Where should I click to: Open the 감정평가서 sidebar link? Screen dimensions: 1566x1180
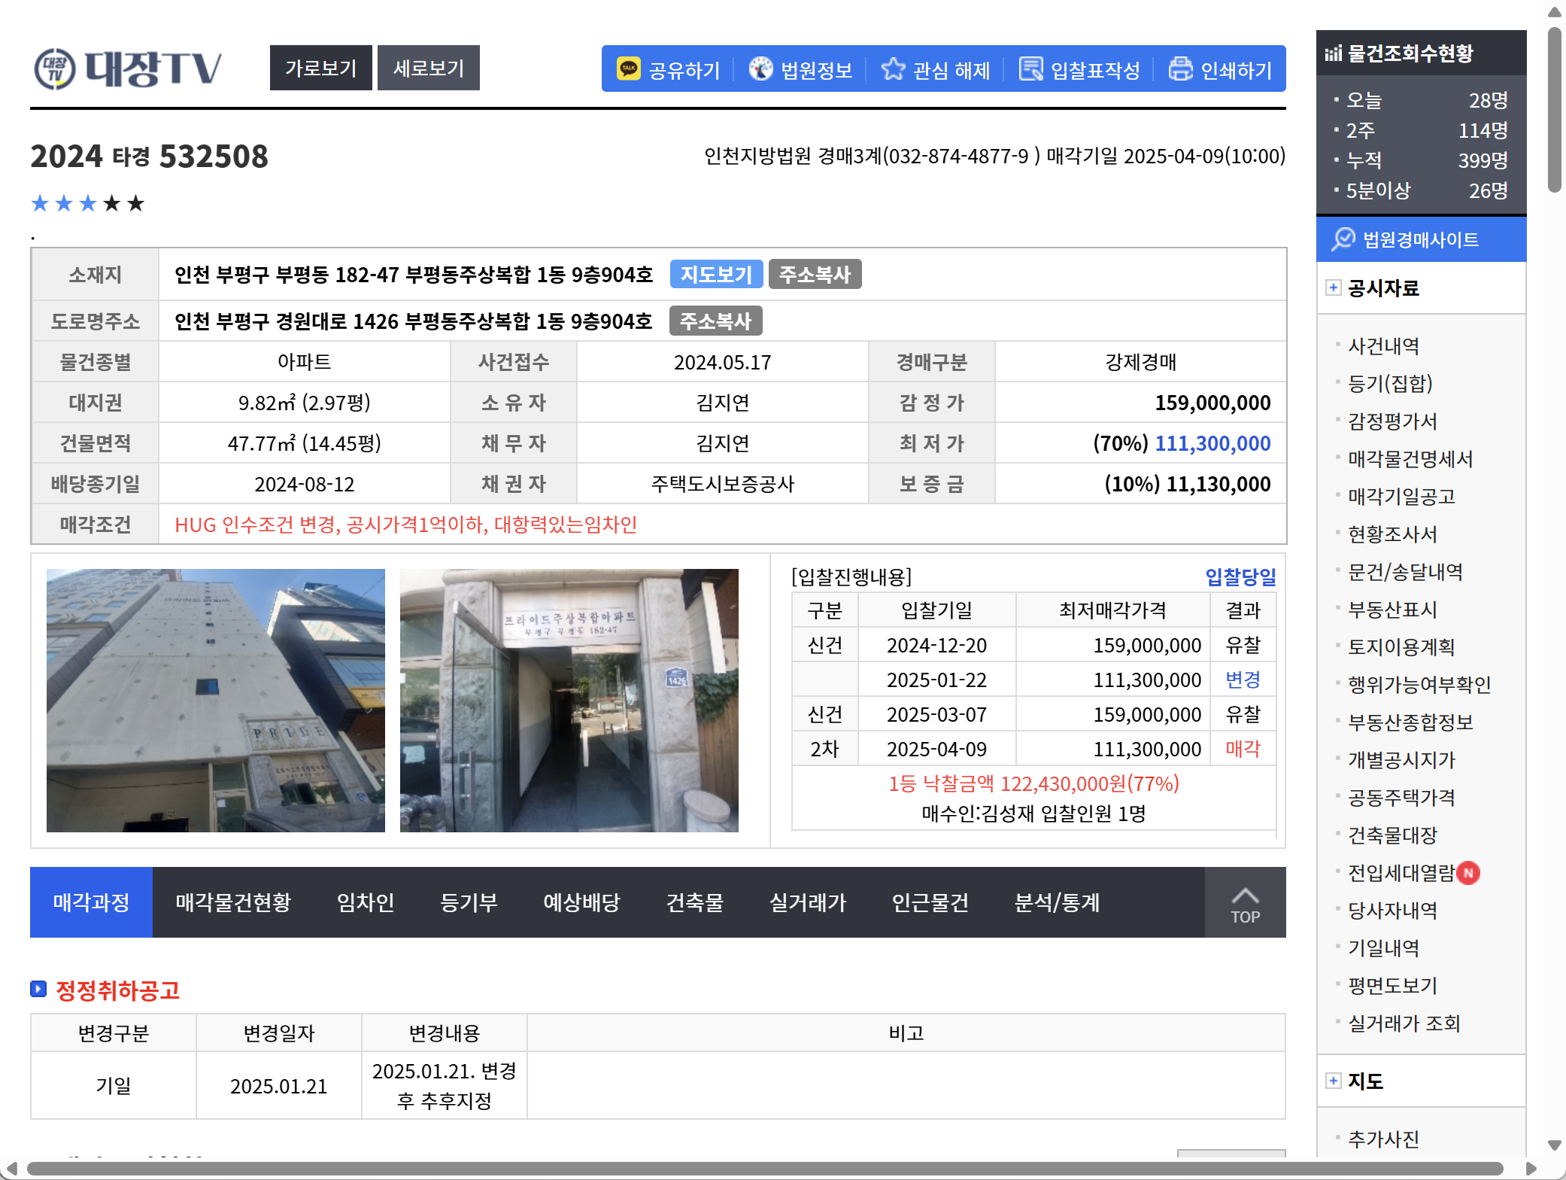1391,421
